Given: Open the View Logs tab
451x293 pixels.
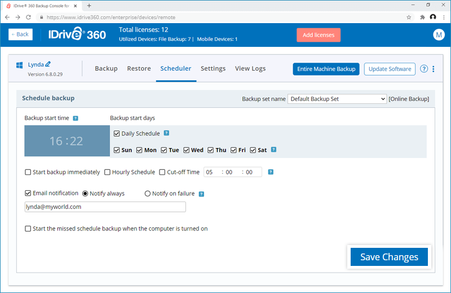Looking at the screenshot, I should pos(250,68).
